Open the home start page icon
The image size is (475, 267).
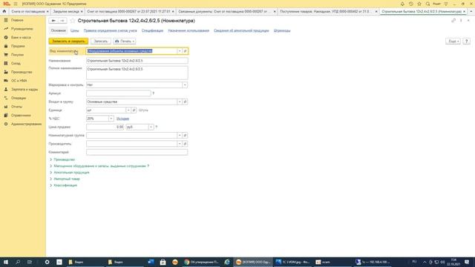click(4, 12)
